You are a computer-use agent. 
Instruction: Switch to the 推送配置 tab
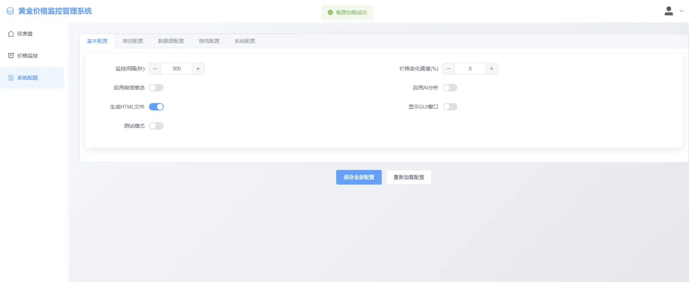tap(133, 41)
